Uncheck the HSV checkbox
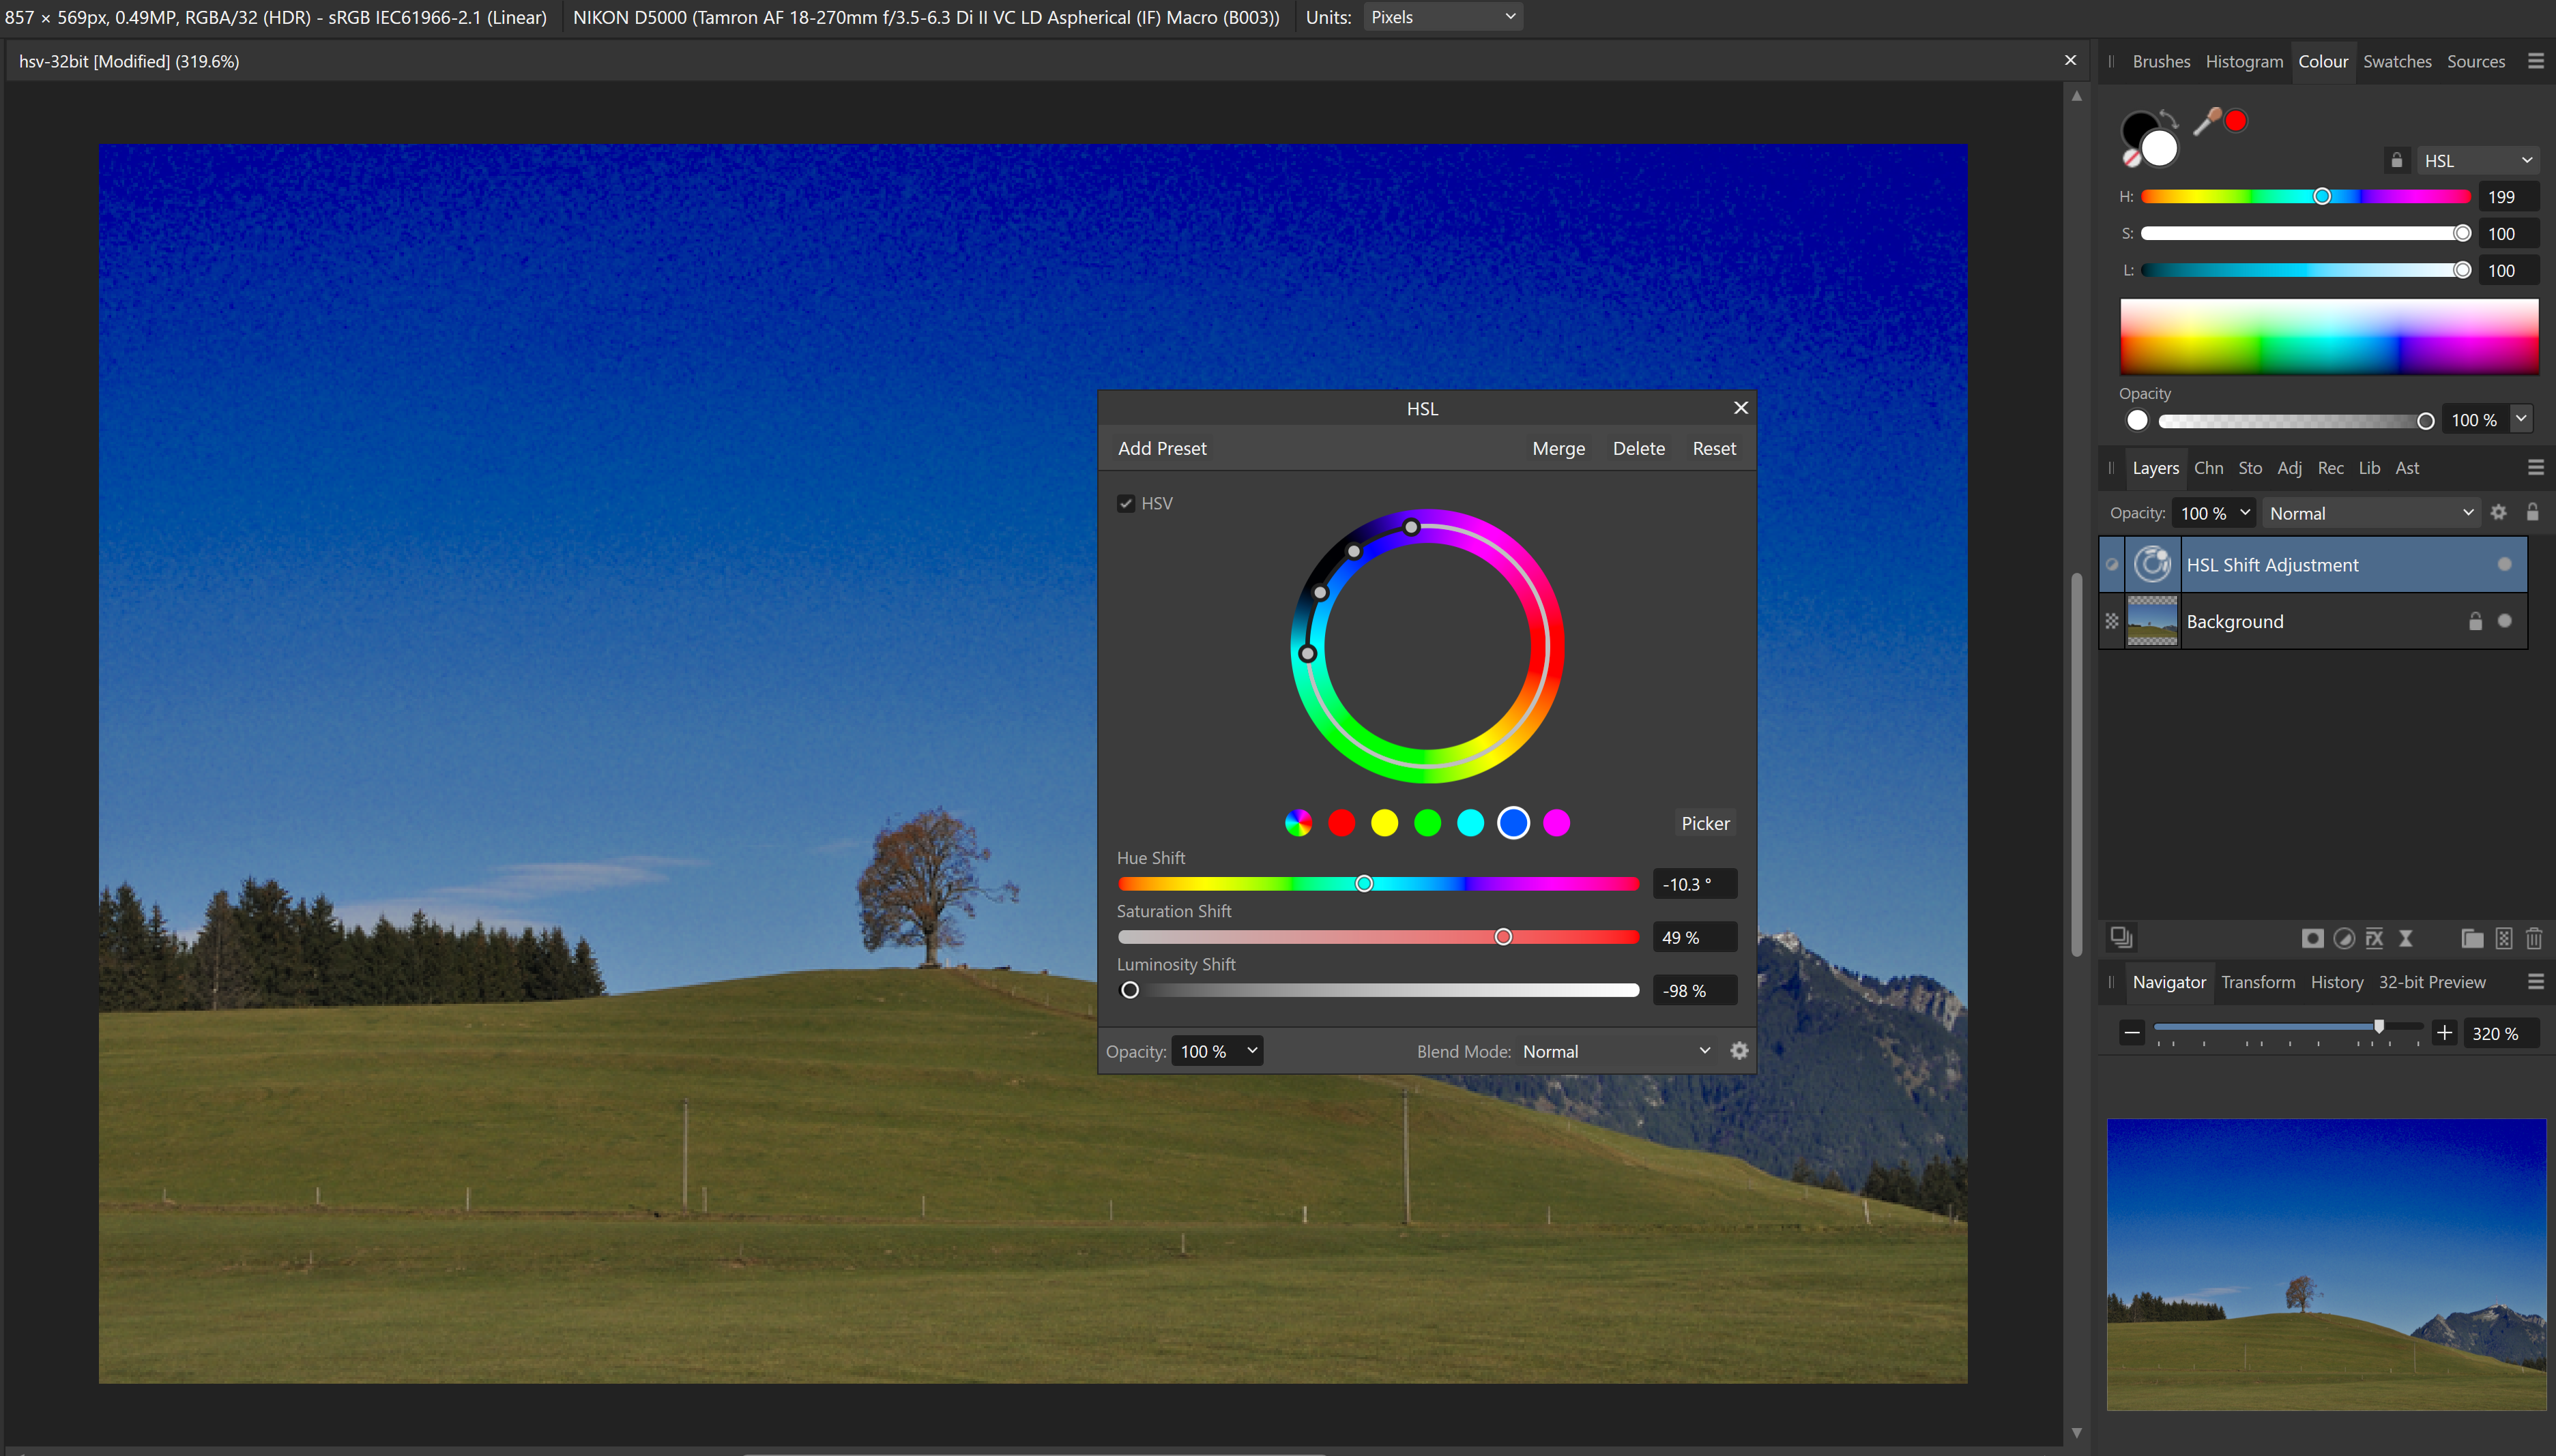2556x1456 pixels. click(x=1127, y=503)
